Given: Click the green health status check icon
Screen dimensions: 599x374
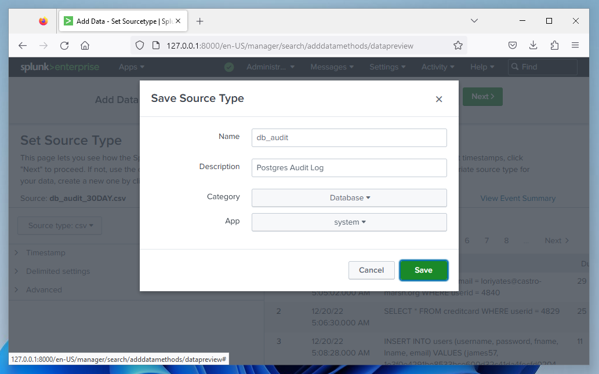Looking at the screenshot, I should [229, 68].
